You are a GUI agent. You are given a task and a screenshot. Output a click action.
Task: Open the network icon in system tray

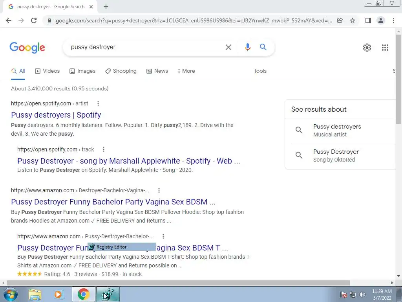pos(353,295)
